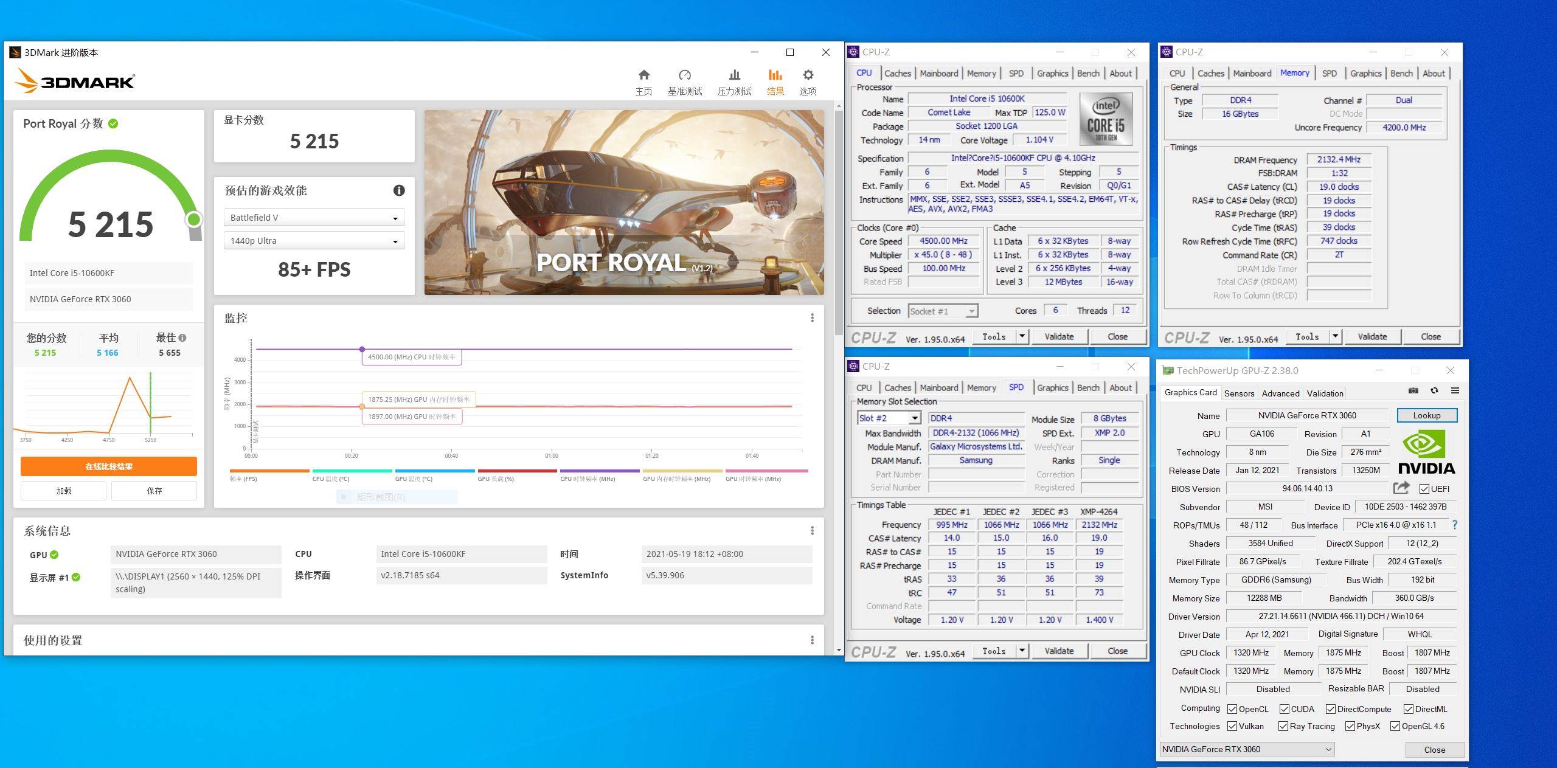
Task: Click Validate in CPU-Z CPU window
Action: click(x=1059, y=336)
